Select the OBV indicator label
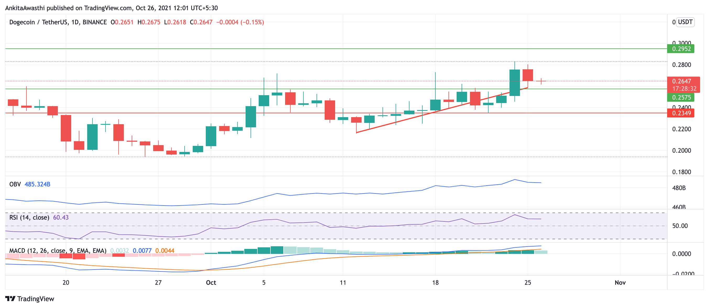 (x=15, y=184)
